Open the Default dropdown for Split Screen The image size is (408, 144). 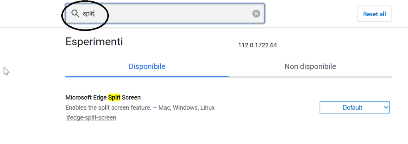point(354,107)
